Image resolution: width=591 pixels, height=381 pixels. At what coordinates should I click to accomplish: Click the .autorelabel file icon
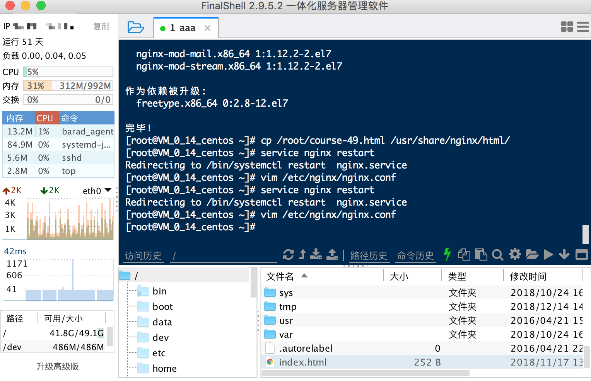click(270, 348)
